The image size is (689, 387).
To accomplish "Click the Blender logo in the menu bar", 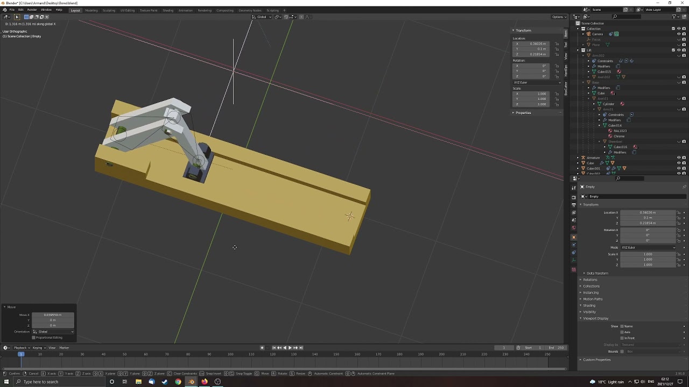I will pyautogui.click(x=4, y=10).
